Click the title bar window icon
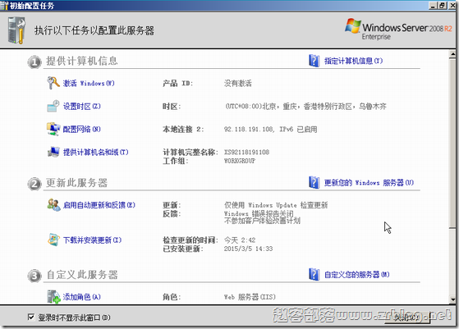Image resolution: width=459 pixels, height=329 pixels. tap(4, 6)
